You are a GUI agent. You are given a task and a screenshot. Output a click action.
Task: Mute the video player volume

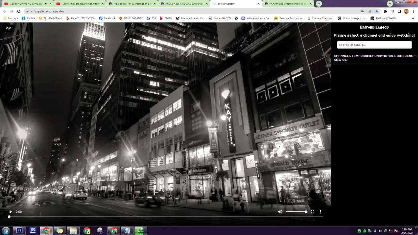pos(280,212)
